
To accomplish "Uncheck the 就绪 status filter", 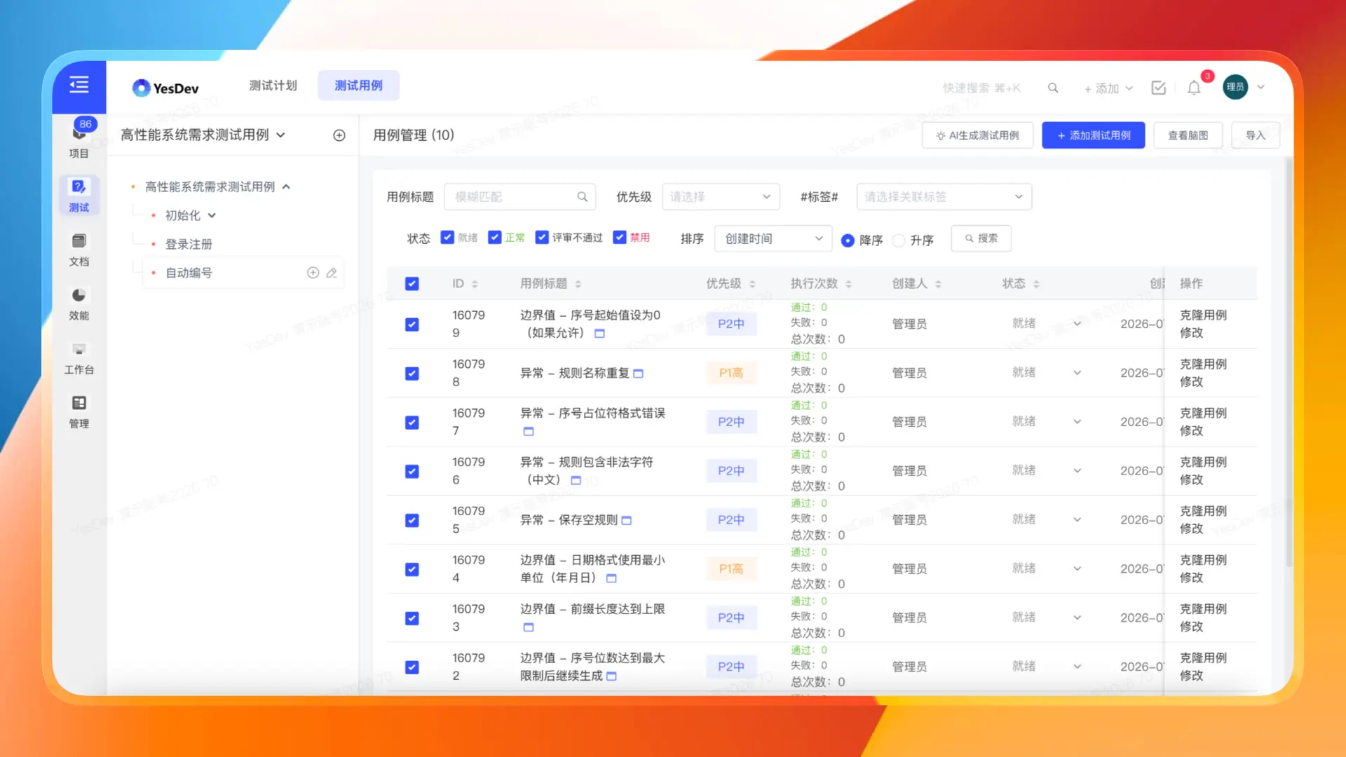I will point(447,238).
